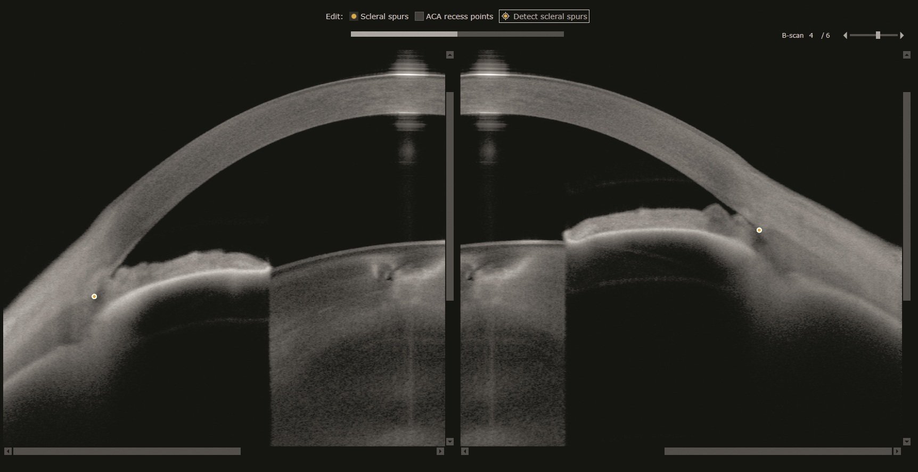Advance to next B-scan with right arrow
The height and width of the screenshot is (472, 918).
tap(902, 36)
